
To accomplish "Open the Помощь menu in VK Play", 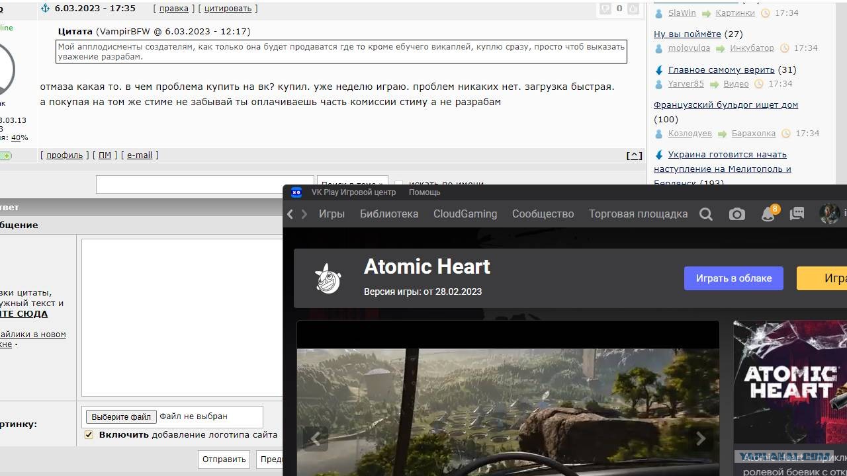I will point(424,192).
